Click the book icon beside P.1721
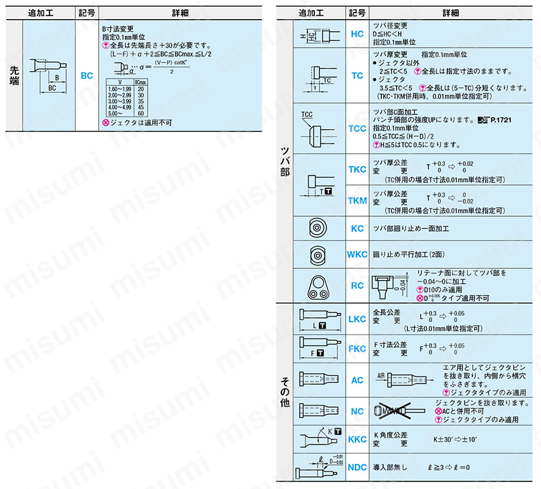Screen dimensions: 541x489 (484, 120)
